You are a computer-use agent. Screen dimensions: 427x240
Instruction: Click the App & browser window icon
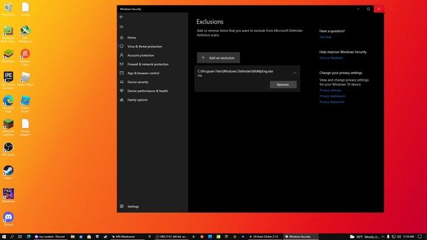(121, 73)
